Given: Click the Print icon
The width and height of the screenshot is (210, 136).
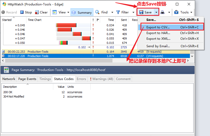Looking at the screenshot, I should tap(162, 12).
